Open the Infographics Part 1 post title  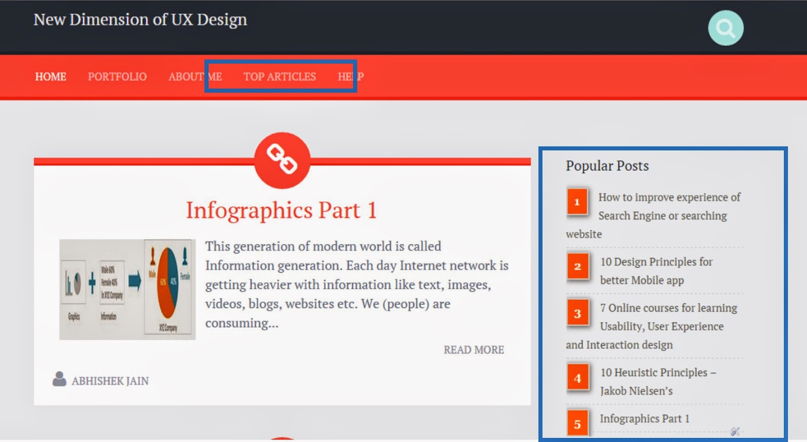click(281, 210)
